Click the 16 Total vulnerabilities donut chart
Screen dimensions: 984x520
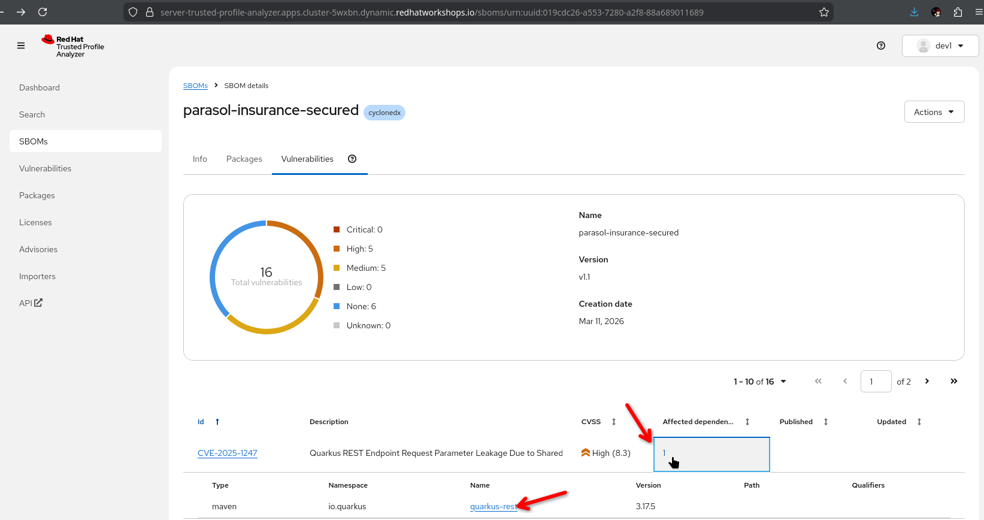pos(267,277)
